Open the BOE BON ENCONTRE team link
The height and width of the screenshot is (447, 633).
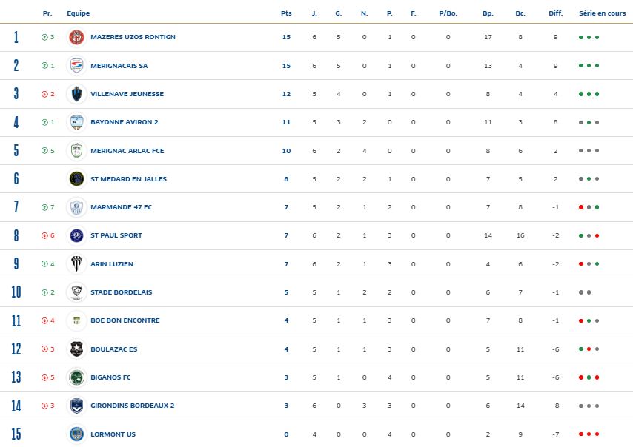(125, 320)
